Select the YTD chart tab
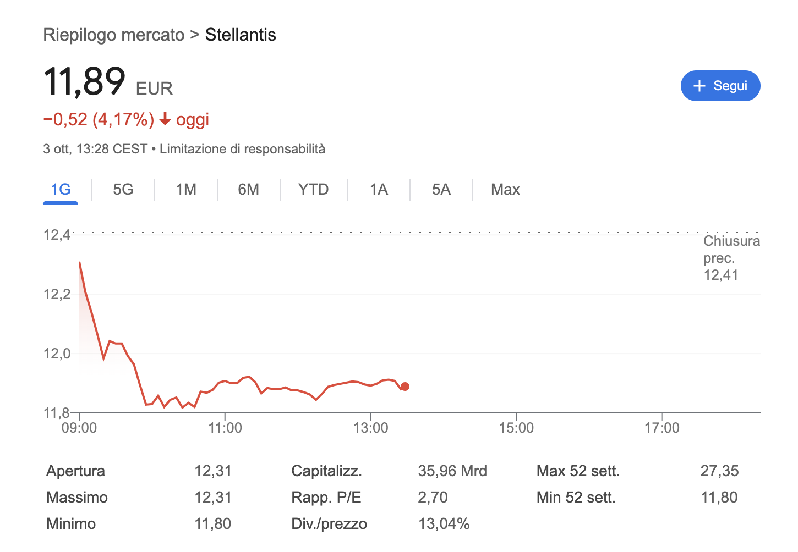This screenshot has width=798, height=552. click(x=314, y=190)
